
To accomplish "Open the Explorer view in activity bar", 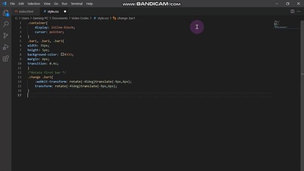I will tap(6, 13).
